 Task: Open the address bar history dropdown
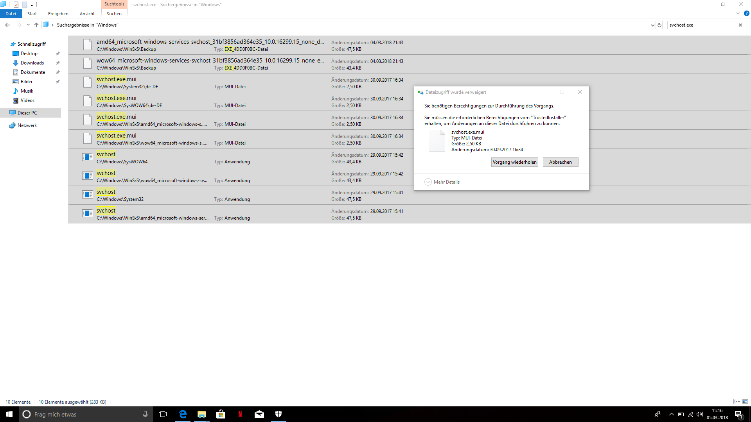coord(652,25)
